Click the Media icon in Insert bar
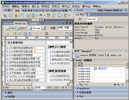 click(x=41, y=15)
